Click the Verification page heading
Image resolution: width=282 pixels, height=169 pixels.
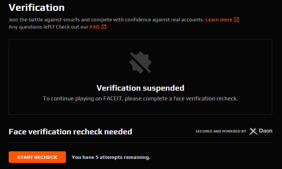point(37,7)
